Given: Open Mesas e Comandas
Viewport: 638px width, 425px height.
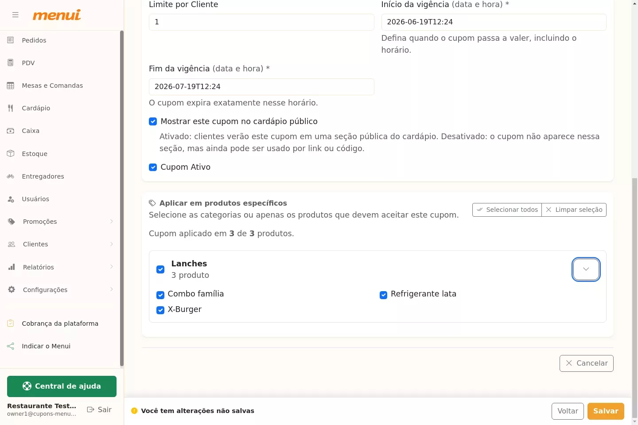Looking at the screenshot, I should click(x=60, y=86).
